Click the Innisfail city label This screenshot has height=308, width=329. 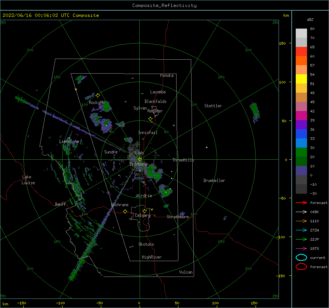(x=148, y=133)
